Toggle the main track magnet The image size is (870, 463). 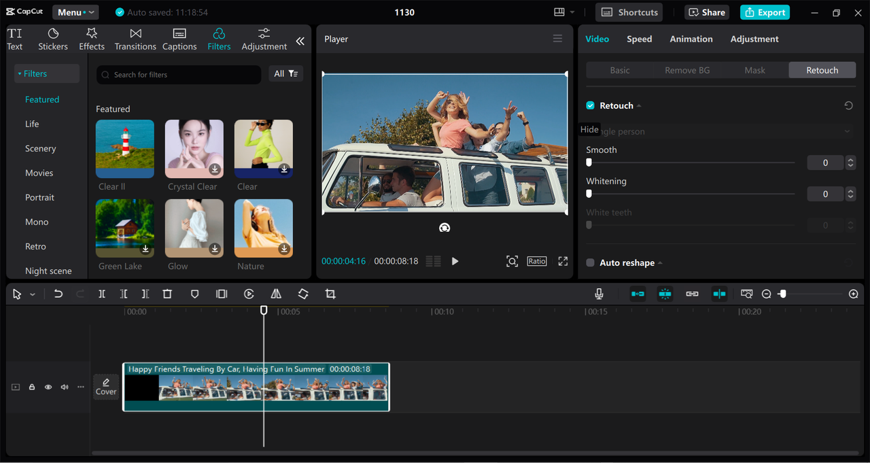coord(638,294)
